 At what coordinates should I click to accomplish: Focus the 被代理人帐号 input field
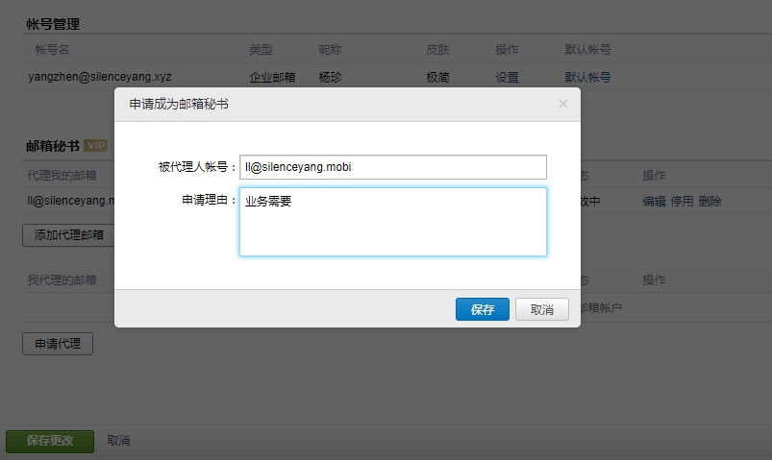[392, 167]
